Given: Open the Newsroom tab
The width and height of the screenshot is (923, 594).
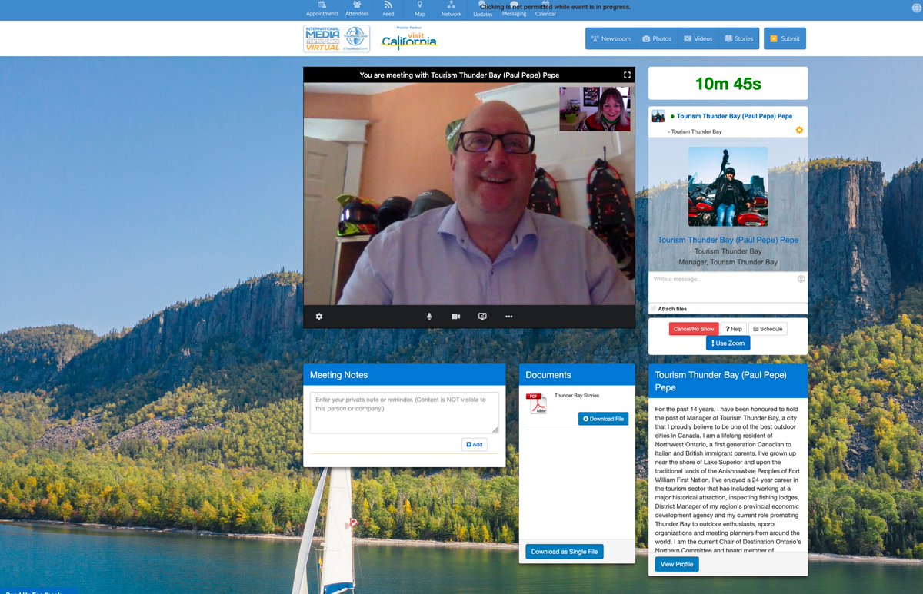Looking at the screenshot, I should point(611,38).
